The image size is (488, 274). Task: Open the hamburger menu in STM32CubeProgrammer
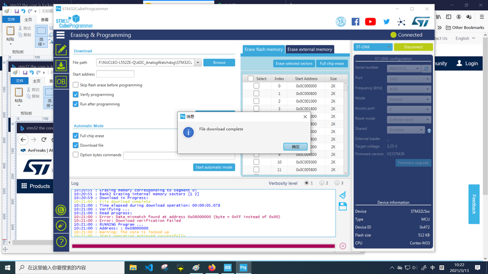click(x=61, y=35)
